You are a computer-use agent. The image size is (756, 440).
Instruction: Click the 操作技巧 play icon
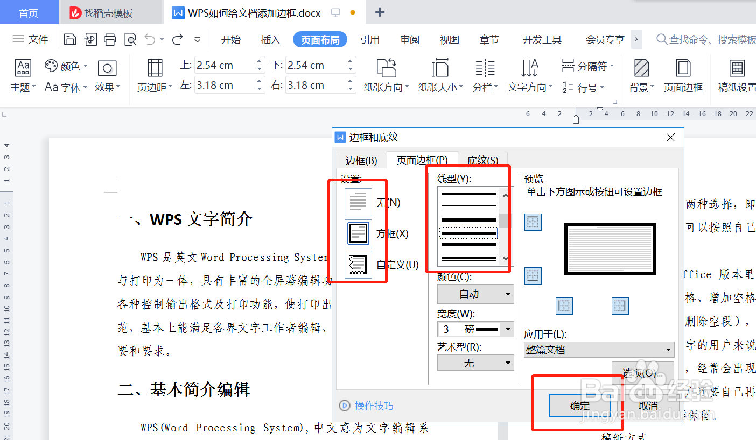[x=344, y=406]
